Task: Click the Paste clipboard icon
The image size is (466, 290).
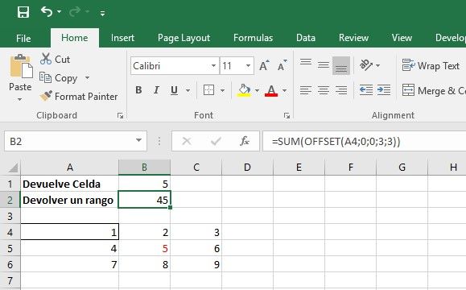Action: tap(21, 66)
